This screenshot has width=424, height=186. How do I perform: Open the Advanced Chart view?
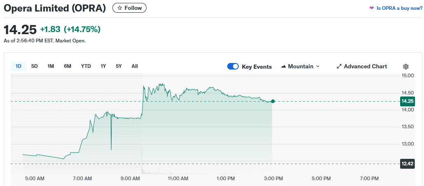(365, 67)
